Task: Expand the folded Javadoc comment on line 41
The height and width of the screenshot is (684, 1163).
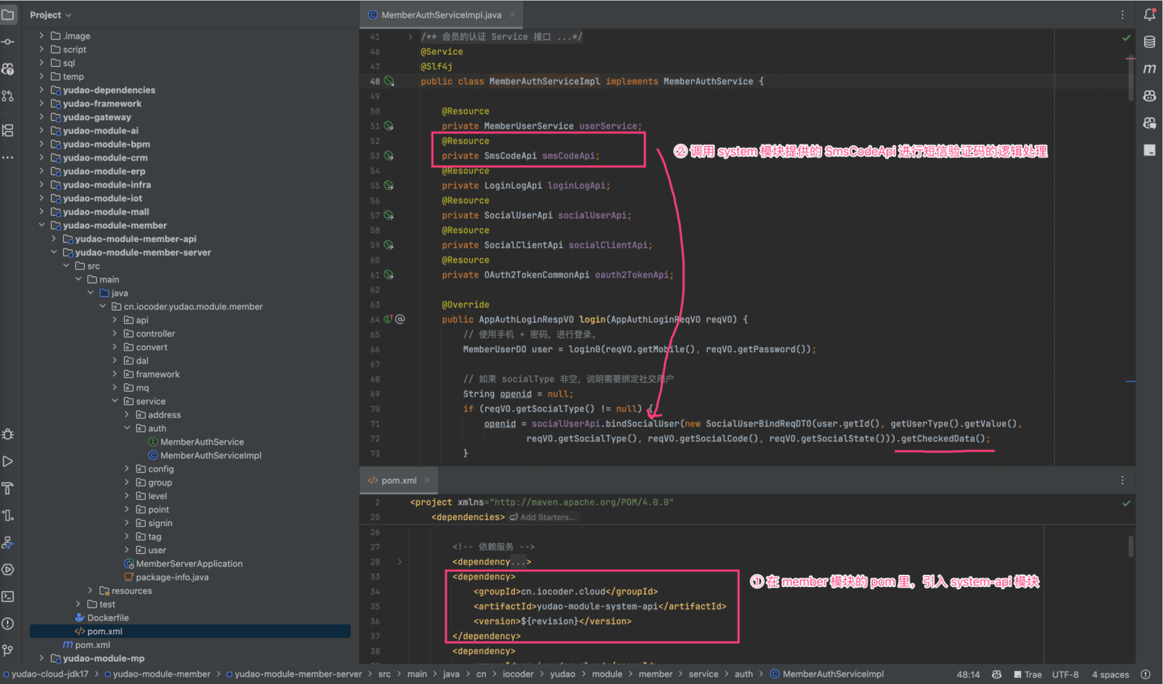Action: point(410,37)
